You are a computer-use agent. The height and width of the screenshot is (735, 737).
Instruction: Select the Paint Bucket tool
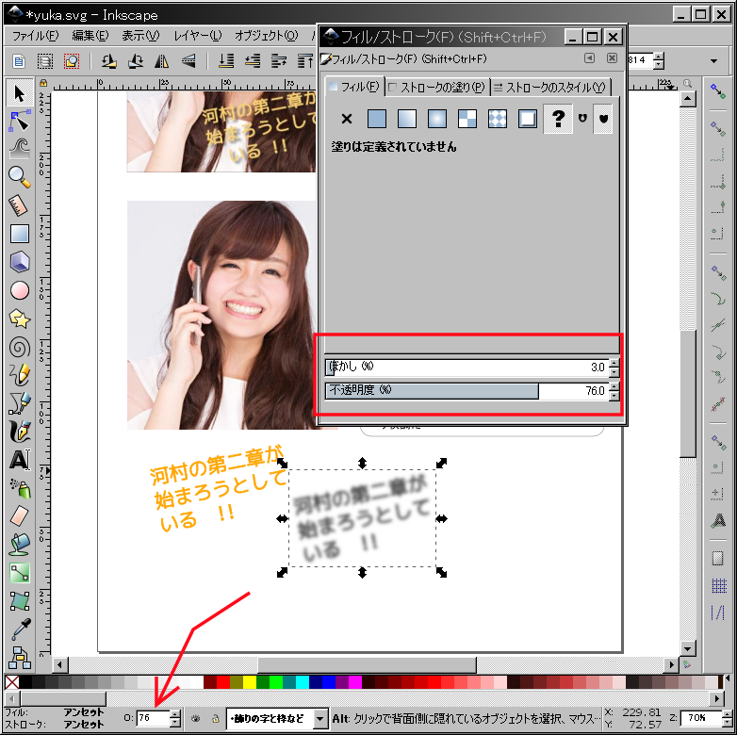coord(19,545)
